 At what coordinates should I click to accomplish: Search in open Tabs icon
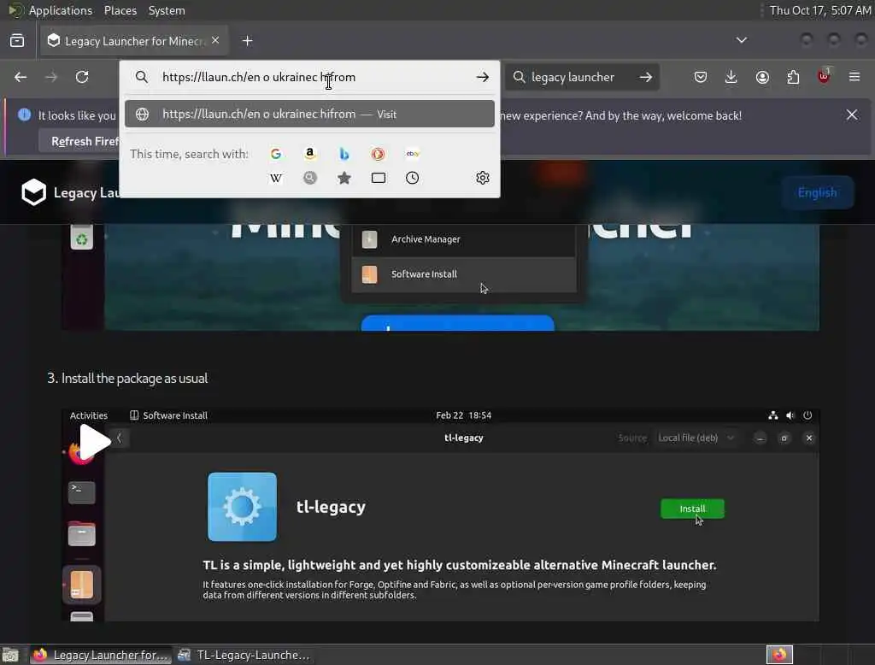[x=379, y=178]
